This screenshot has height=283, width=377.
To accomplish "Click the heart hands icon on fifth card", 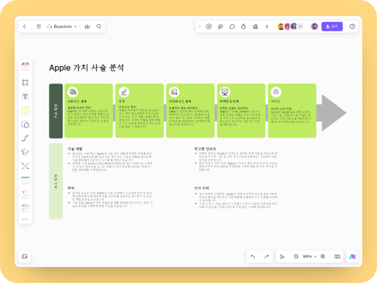I will [x=276, y=91].
